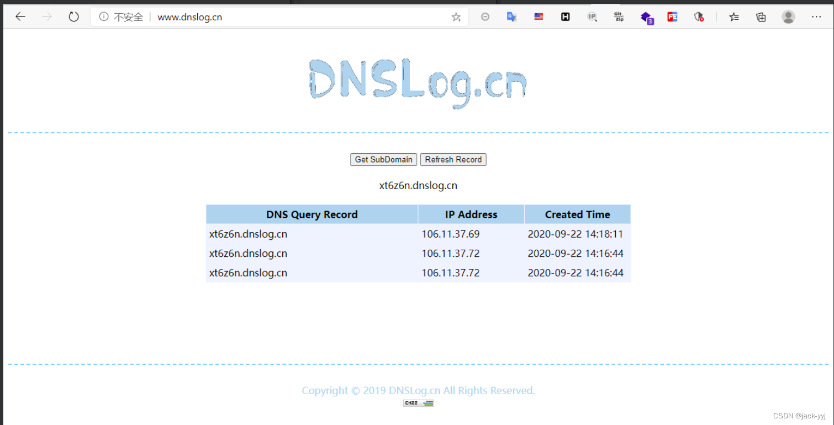The height and width of the screenshot is (425, 834).
Task: Open the shield blocker extension icon
Action: [699, 17]
